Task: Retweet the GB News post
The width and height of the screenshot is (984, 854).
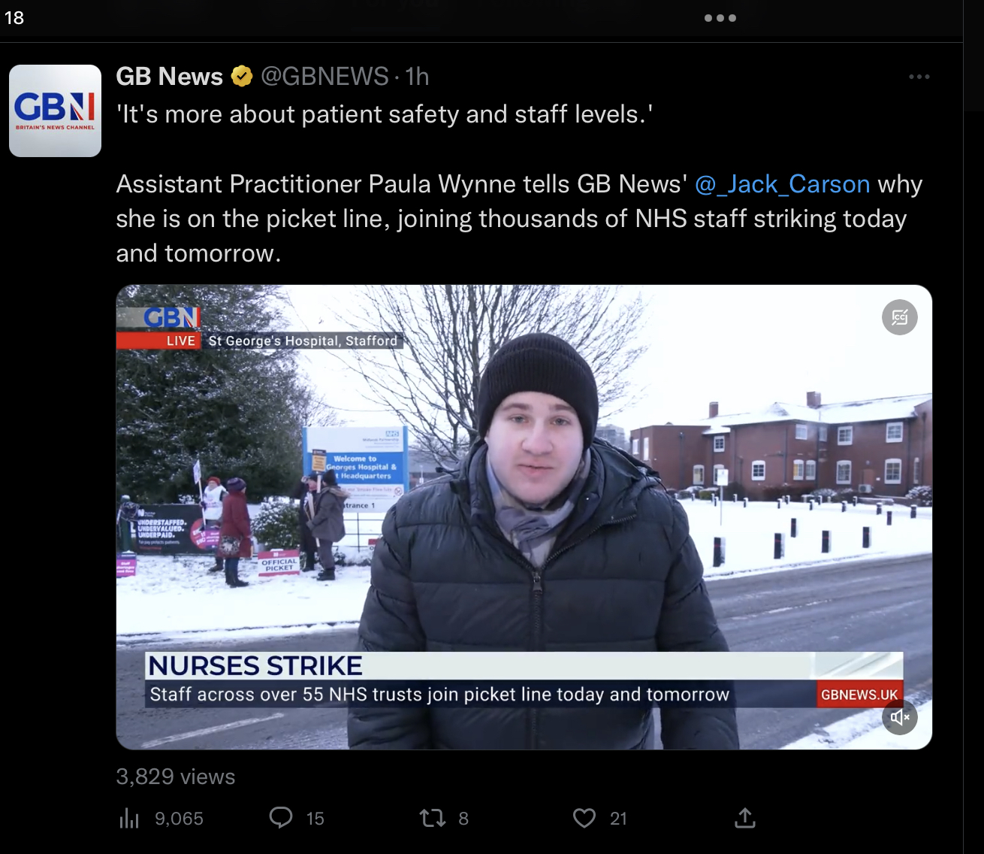Action: click(x=433, y=818)
